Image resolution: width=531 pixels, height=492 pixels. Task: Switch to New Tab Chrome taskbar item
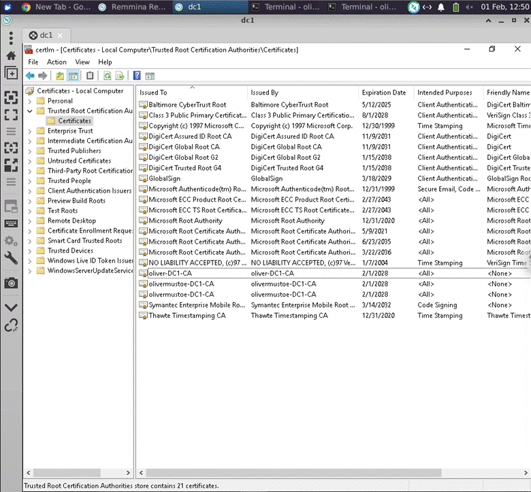57,7
